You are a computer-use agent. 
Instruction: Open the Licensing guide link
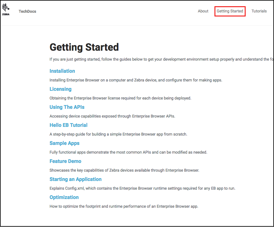(x=60, y=89)
